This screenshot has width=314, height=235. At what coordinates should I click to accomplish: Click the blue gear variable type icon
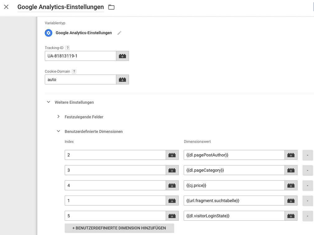(x=48, y=33)
